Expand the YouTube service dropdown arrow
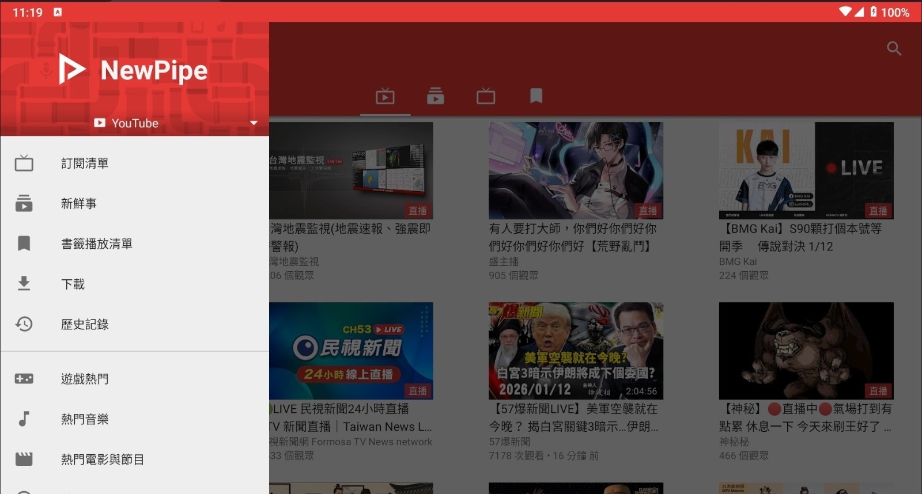Viewport: 922px width, 494px height. pyautogui.click(x=254, y=123)
